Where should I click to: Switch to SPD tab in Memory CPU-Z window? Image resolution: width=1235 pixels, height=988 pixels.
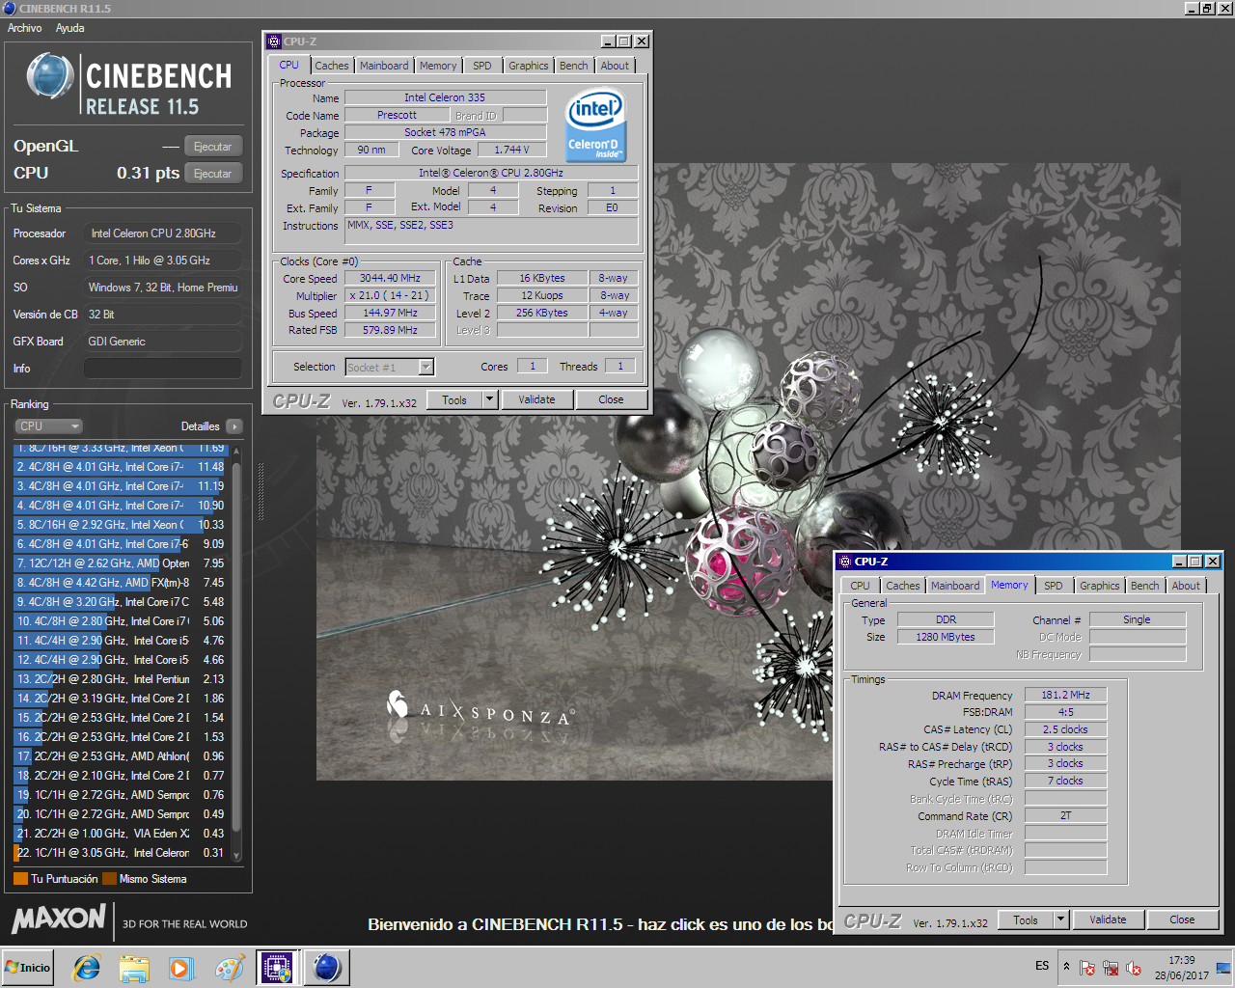pyautogui.click(x=1054, y=586)
